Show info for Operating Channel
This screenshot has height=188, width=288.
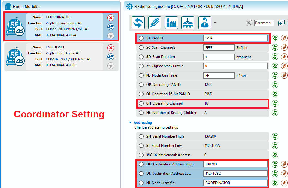click(x=141, y=103)
